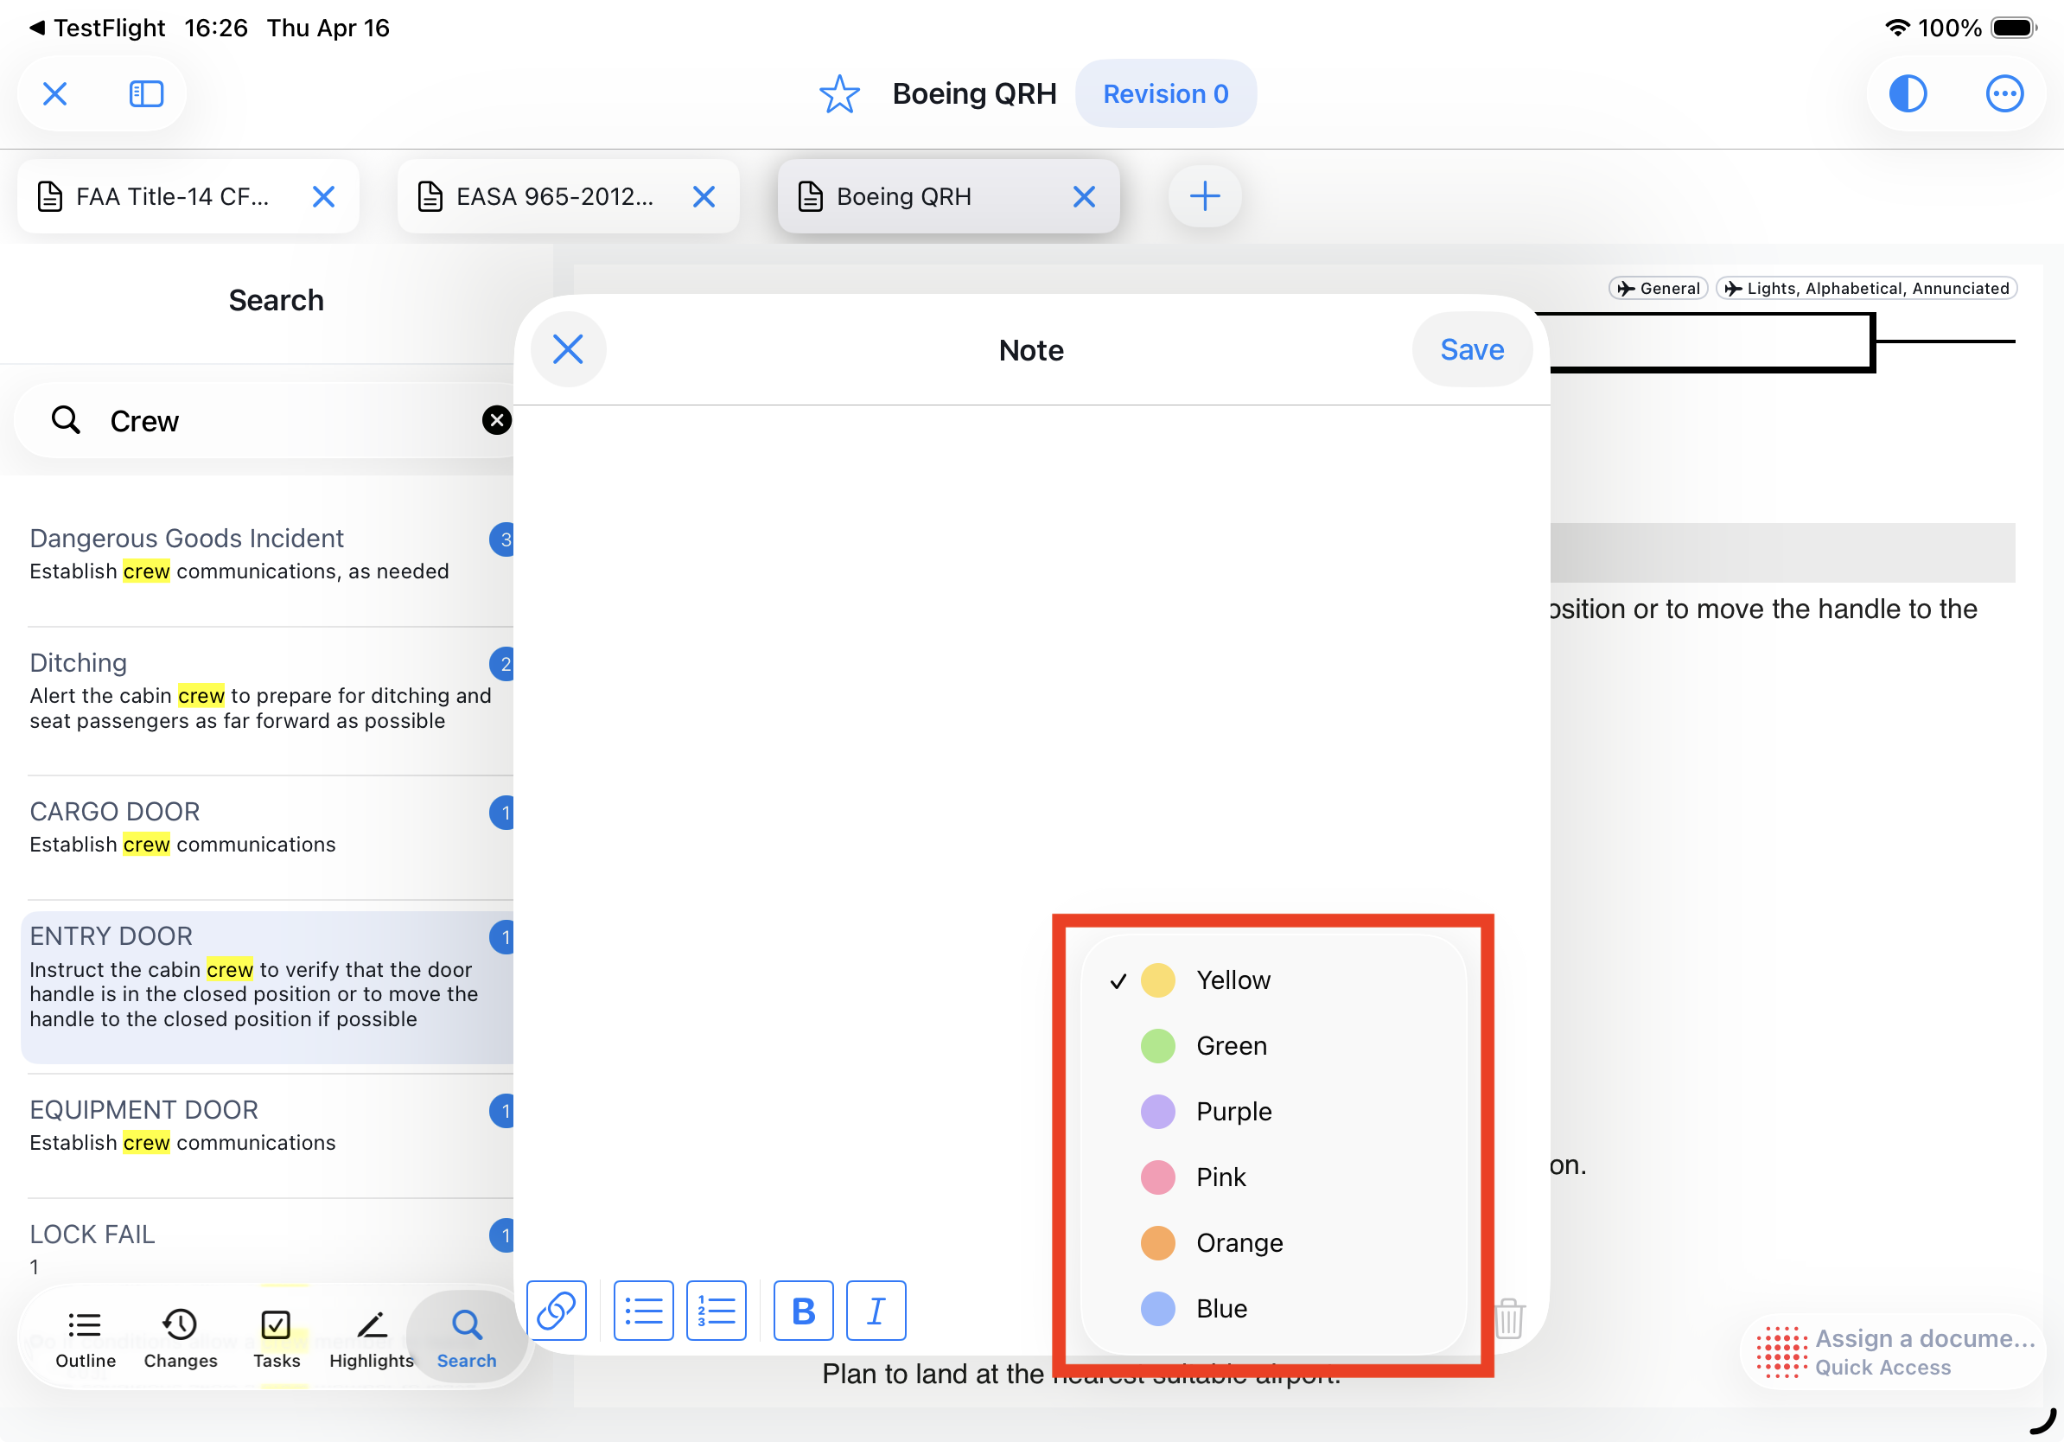
Task: Close the Note dialog
Action: pyautogui.click(x=568, y=350)
